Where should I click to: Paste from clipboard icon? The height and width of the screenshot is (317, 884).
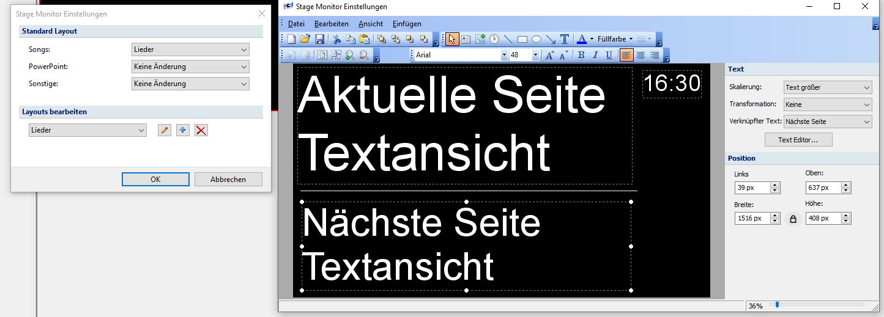pyautogui.click(x=365, y=39)
